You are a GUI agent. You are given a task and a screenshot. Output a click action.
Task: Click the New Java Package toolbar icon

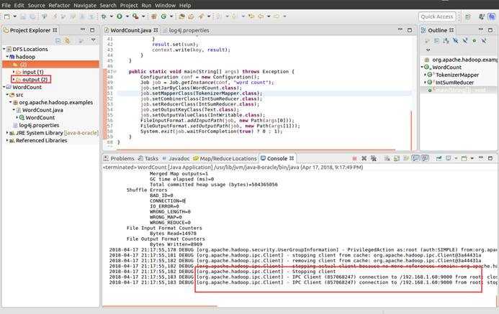point(153,17)
